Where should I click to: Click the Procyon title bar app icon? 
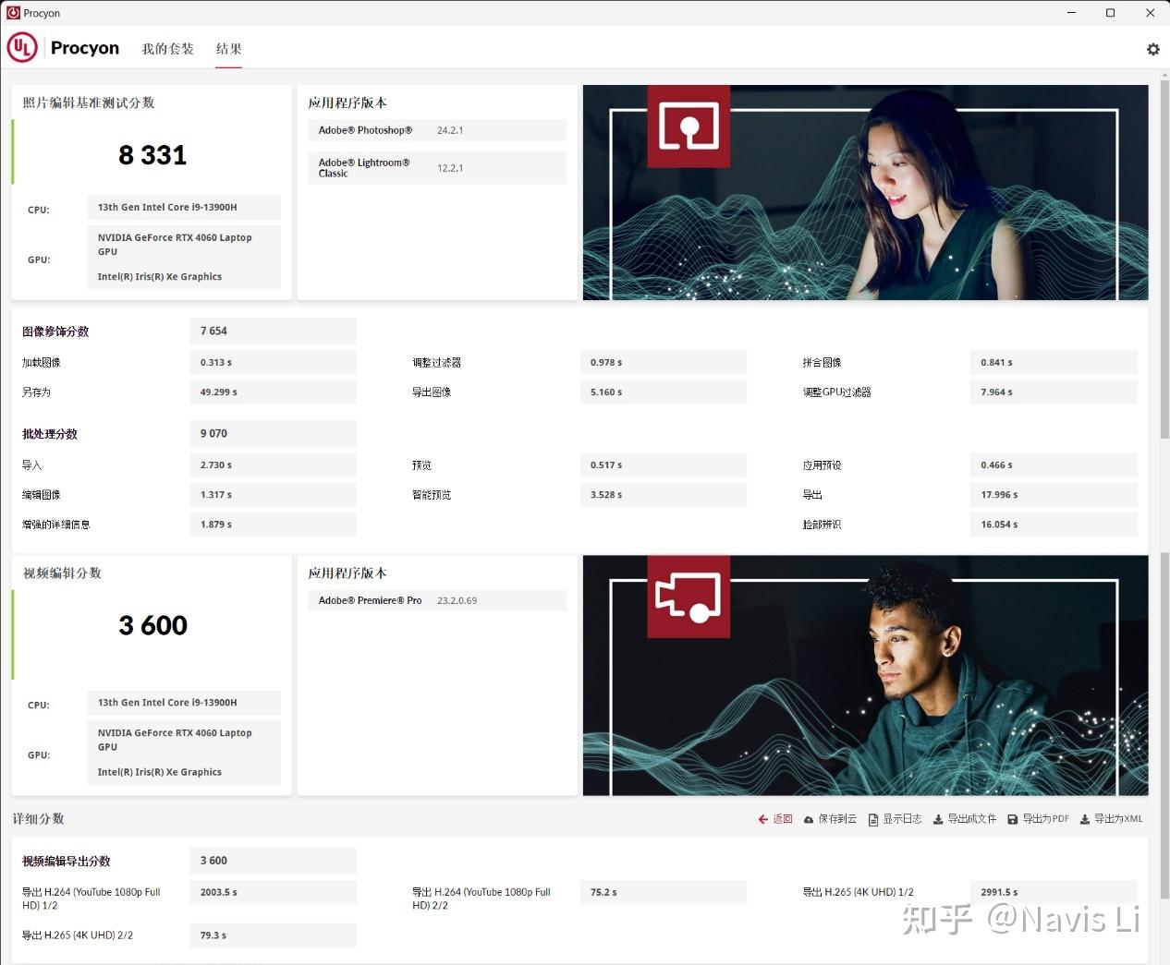click(13, 13)
